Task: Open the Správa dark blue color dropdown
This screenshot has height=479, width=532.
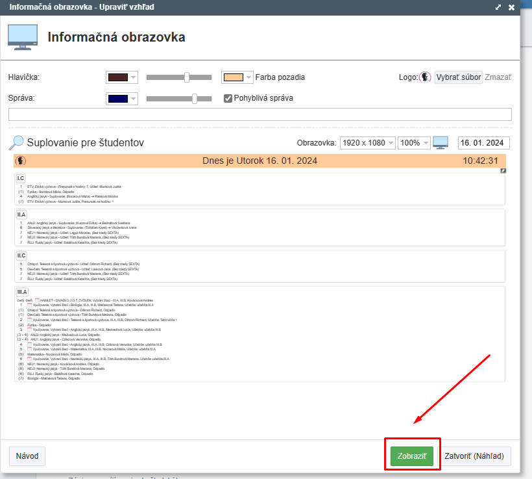Action: point(122,99)
